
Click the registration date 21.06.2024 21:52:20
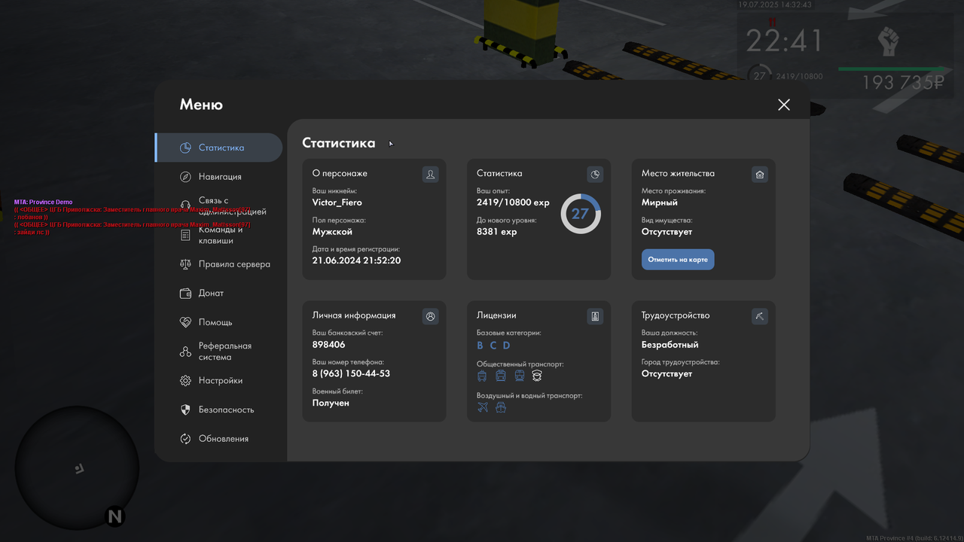click(x=356, y=260)
